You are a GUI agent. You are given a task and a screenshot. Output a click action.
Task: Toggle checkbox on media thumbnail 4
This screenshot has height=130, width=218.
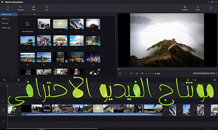[99, 28]
